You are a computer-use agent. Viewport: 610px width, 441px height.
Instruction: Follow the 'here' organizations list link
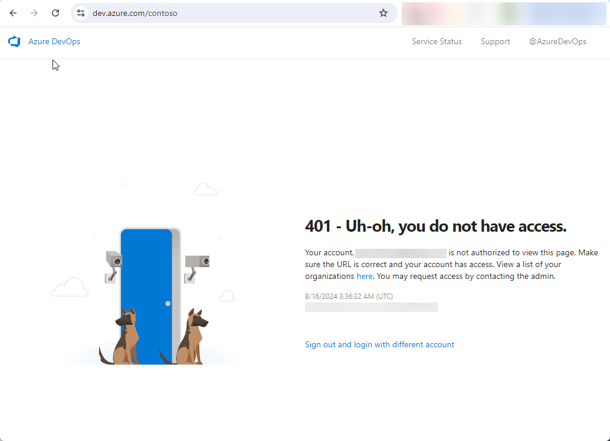(x=365, y=276)
